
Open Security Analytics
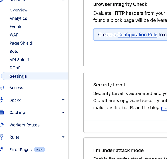18,18
